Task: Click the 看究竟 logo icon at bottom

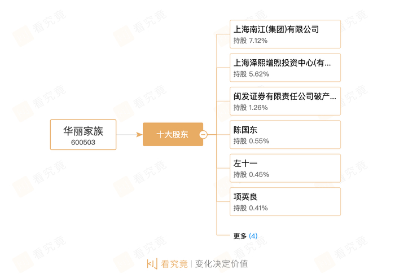Action: point(152,264)
